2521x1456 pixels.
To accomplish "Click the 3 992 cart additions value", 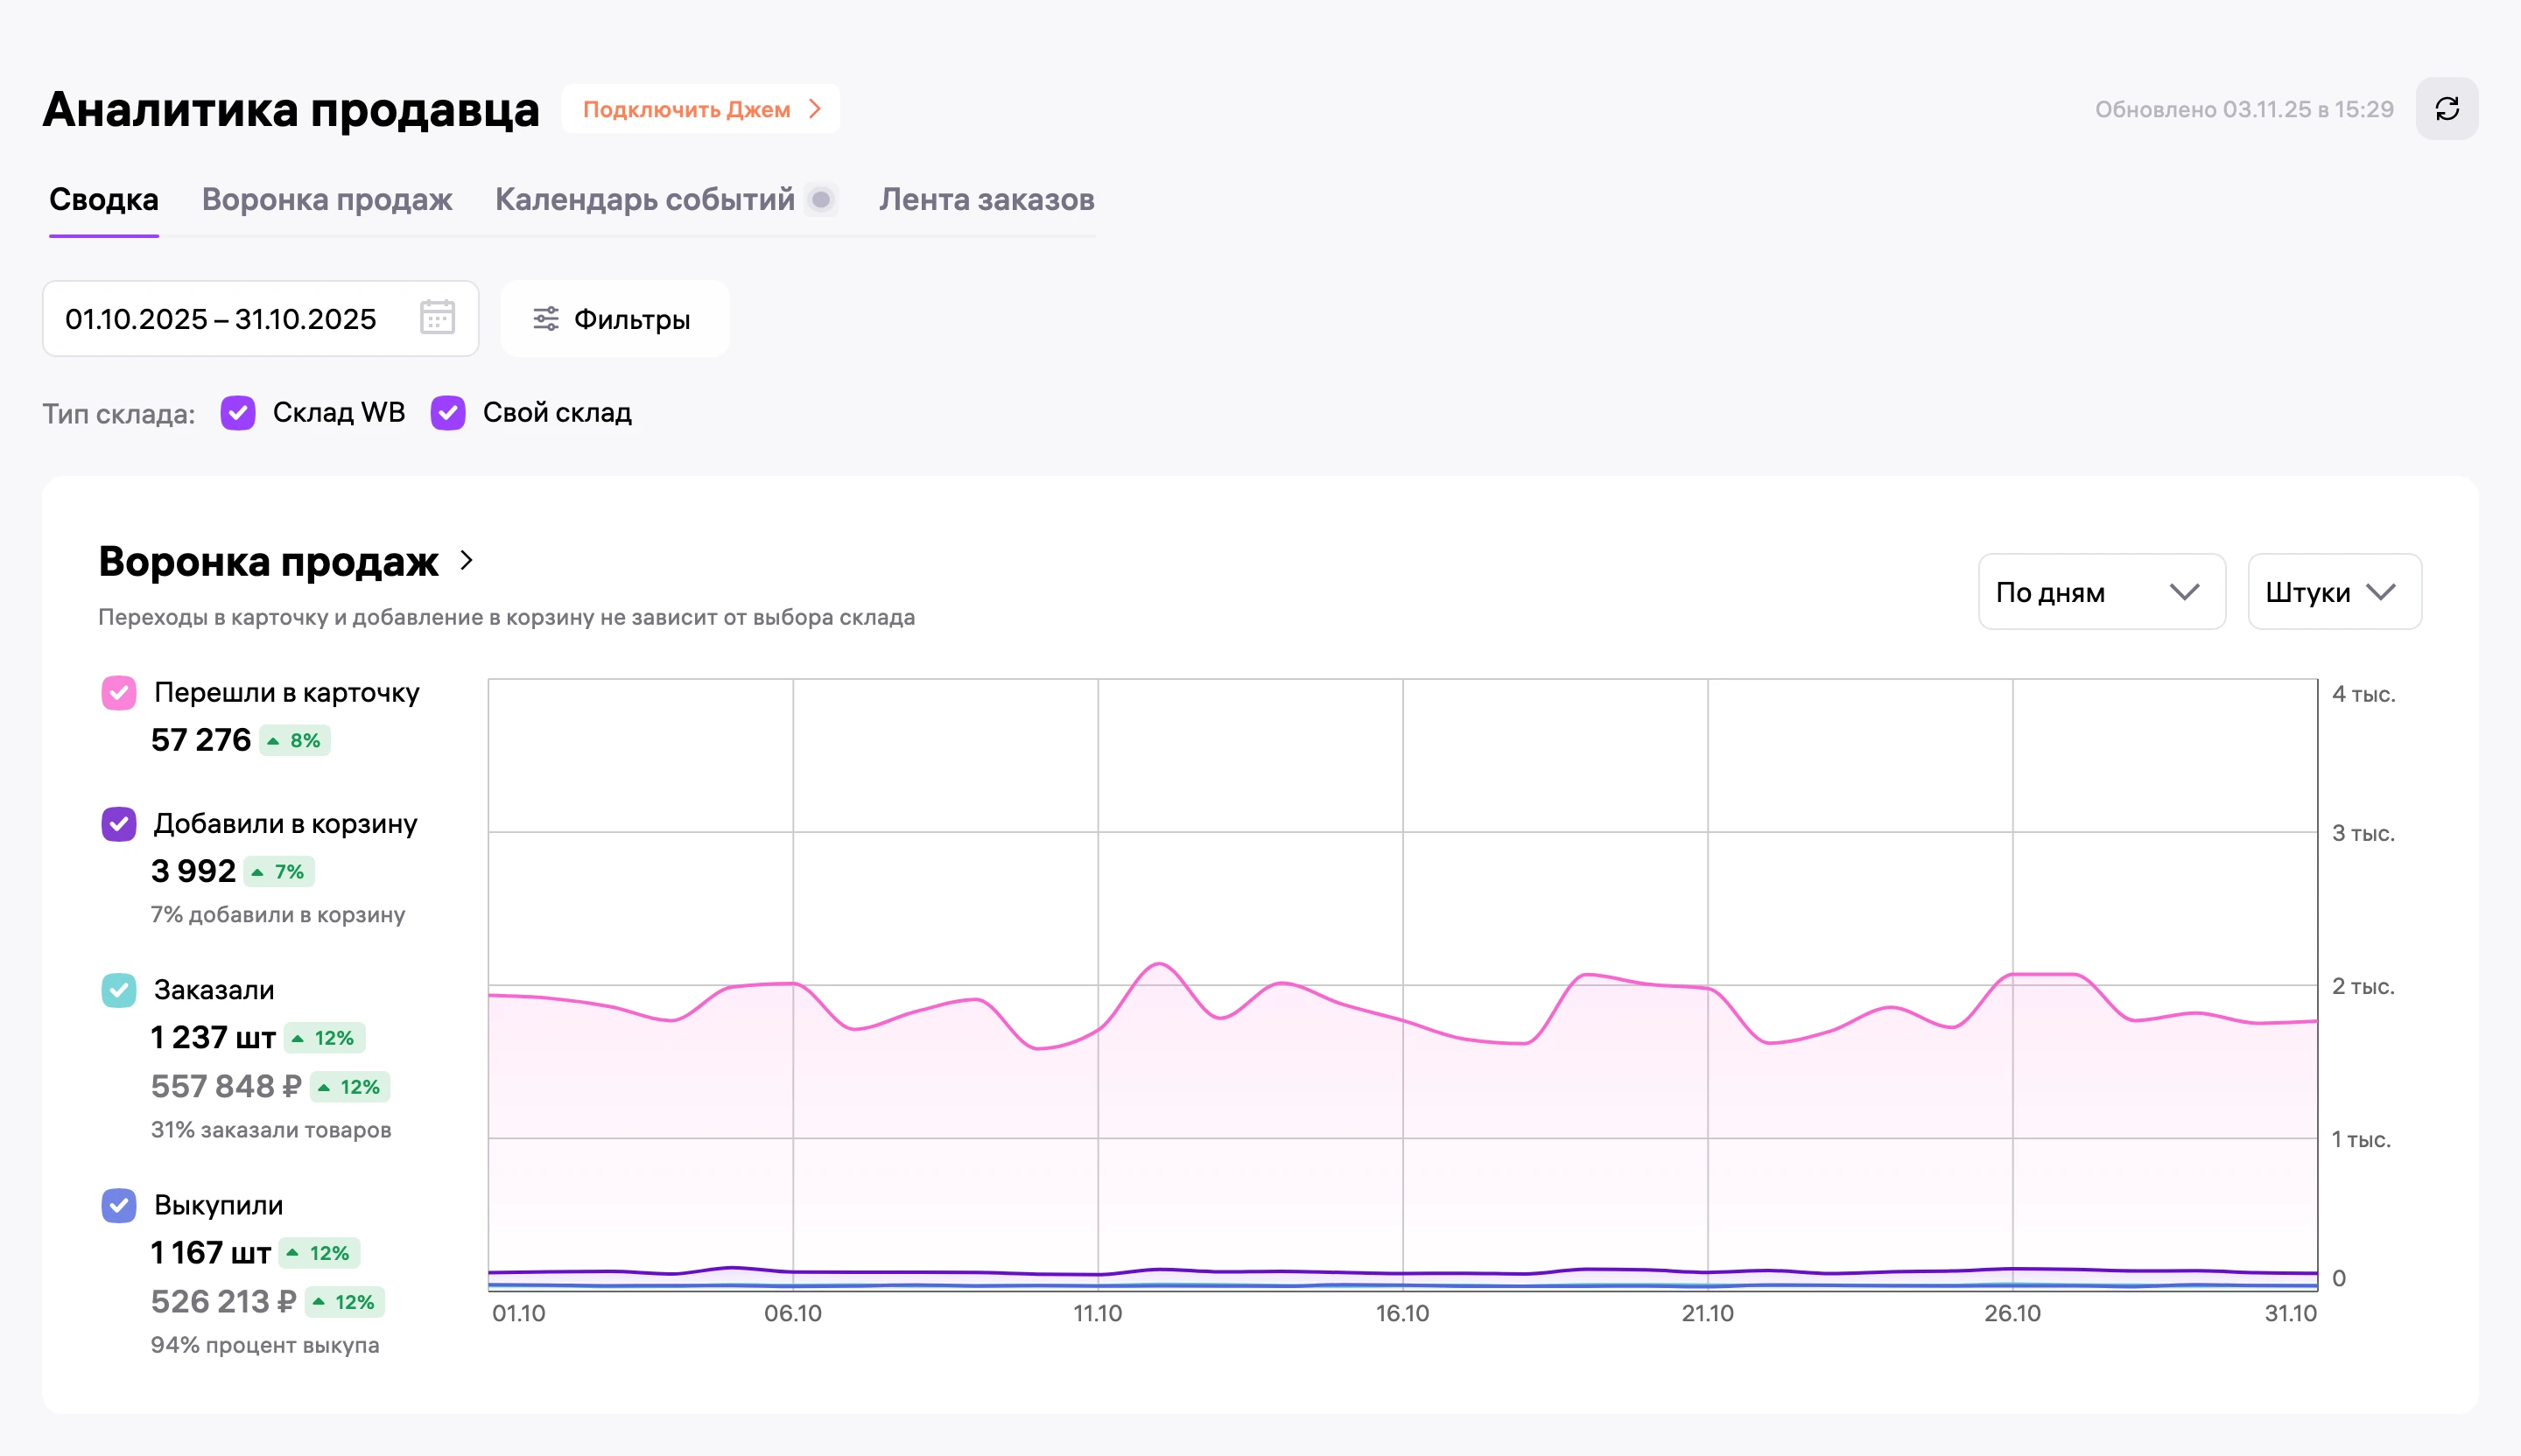I will click(x=194, y=871).
